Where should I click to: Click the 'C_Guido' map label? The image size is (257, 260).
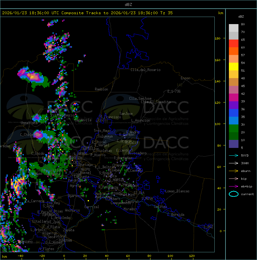tap(38, 153)
